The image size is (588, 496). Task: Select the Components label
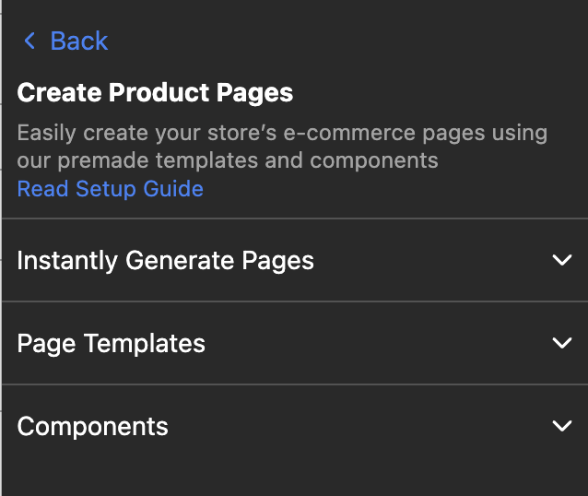pyautogui.click(x=92, y=427)
